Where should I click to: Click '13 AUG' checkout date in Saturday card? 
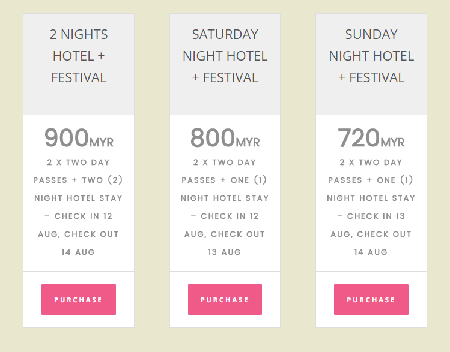point(225,252)
